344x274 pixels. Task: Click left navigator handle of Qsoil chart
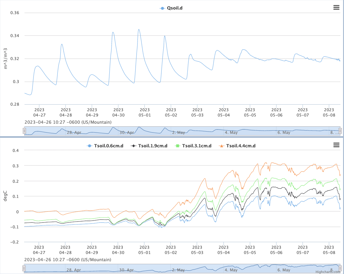tap(24, 131)
